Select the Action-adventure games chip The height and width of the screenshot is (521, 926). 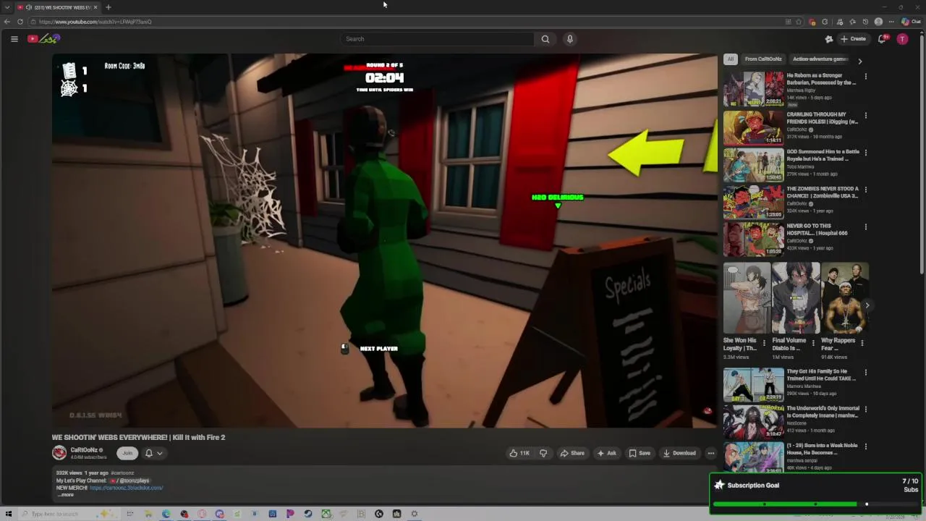pyautogui.click(x=820, y=59)
